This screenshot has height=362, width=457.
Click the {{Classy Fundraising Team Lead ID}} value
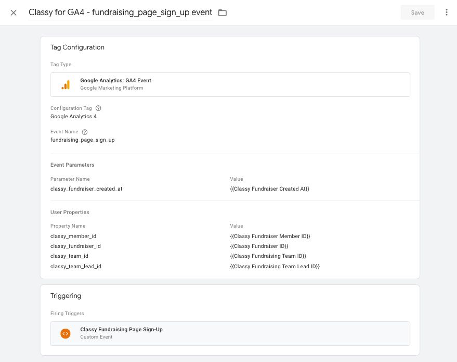tap(275, 266)
